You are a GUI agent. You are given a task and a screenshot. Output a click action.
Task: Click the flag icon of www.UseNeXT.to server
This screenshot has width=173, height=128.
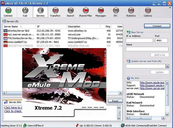(x=5, y=42)
